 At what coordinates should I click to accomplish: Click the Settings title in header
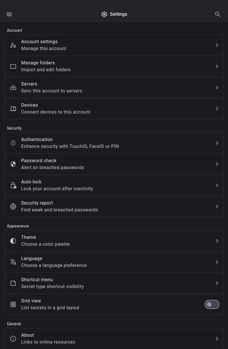(118, 14)
